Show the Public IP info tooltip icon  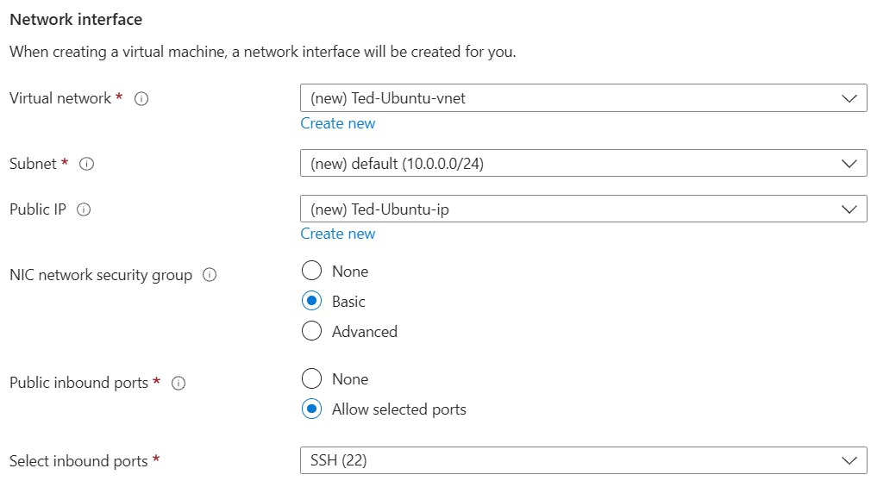[x=84, y=209]
